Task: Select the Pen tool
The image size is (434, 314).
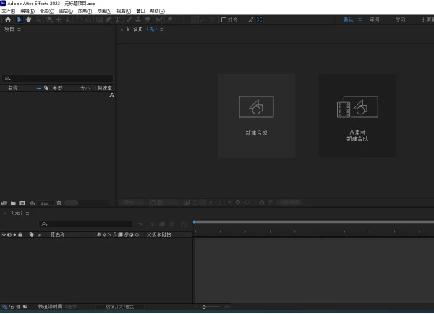Action: click(109, 20)
